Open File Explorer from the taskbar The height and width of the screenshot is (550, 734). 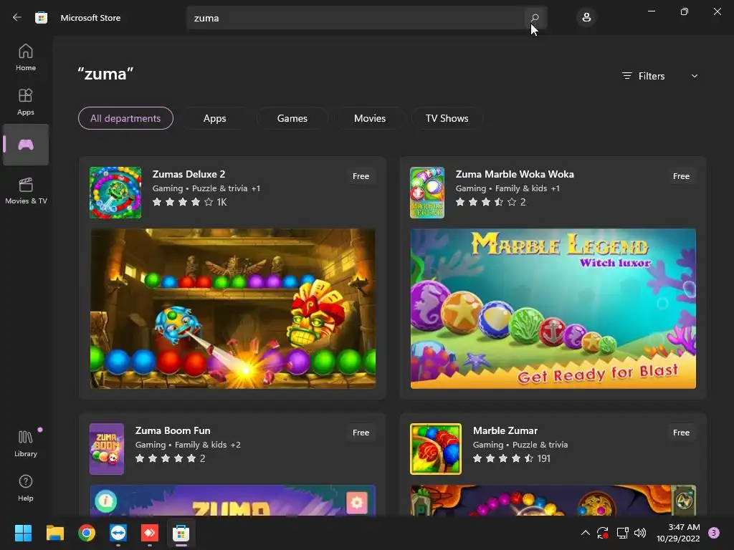click(x=54, y=533)
